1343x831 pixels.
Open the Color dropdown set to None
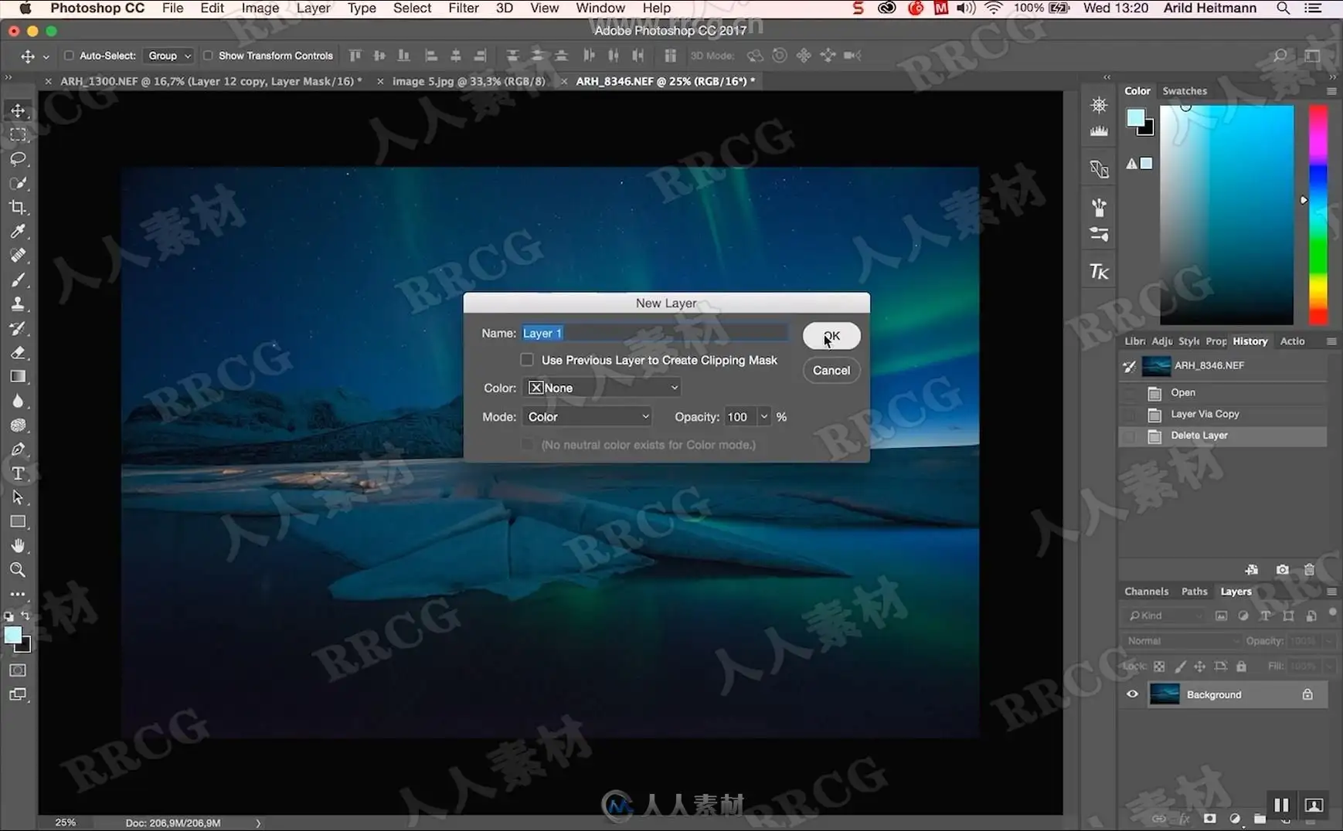click(603, 388)
